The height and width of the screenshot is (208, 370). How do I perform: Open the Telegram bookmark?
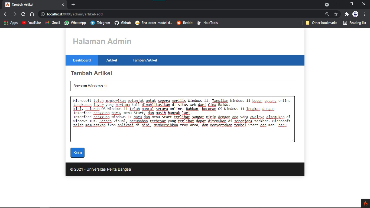100,23
